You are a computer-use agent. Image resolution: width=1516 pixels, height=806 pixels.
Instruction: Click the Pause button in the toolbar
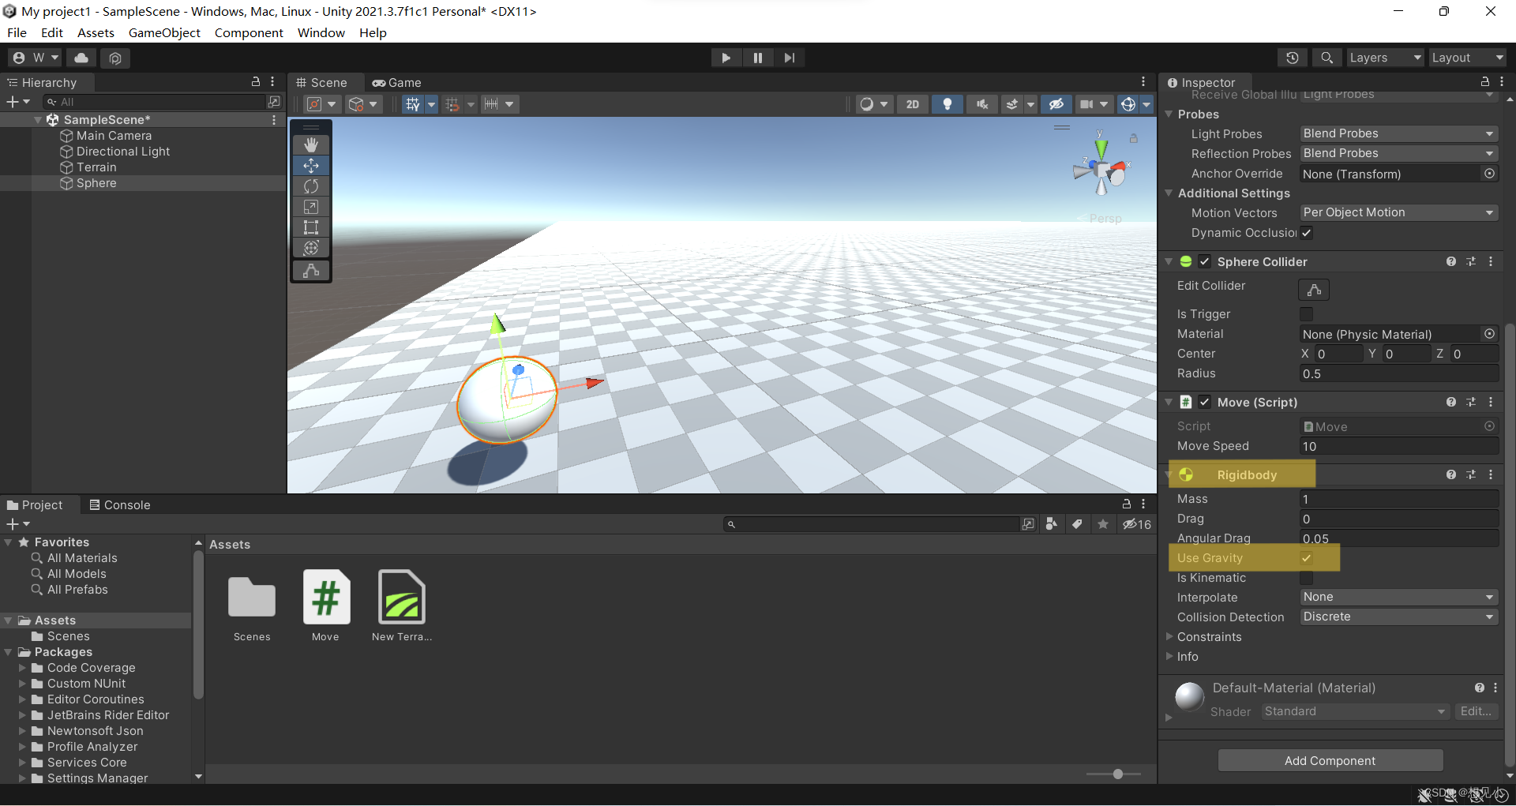coord(757,57)
